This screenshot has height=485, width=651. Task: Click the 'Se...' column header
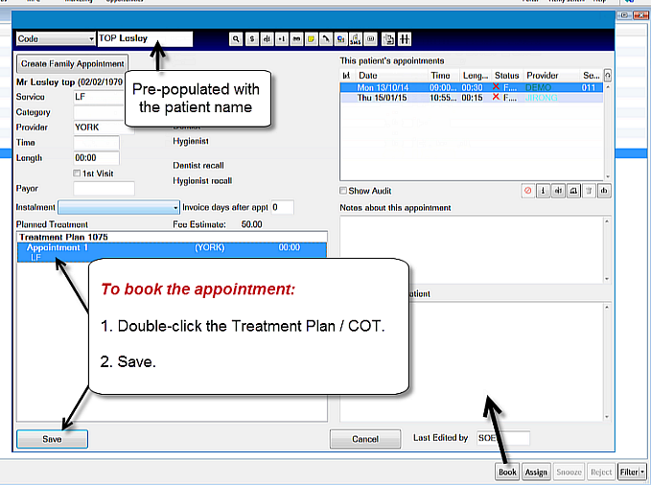point(591,76)
